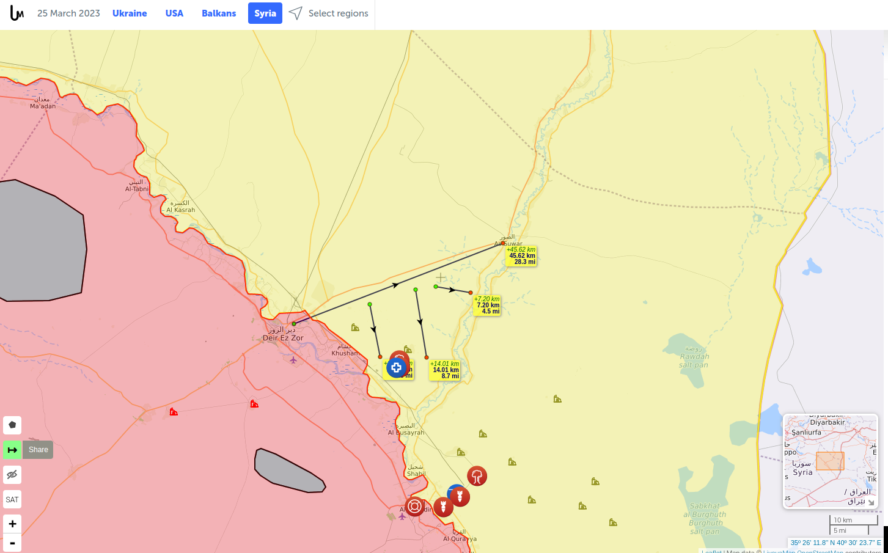The width and height of the screenshot is (888, 553).
Task: Click the Leaflet attribution link
Action: (710, 551)
